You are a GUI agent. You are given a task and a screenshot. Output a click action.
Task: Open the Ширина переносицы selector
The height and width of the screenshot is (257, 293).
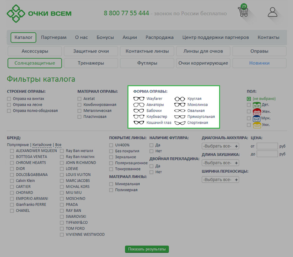tap(220, 180)
